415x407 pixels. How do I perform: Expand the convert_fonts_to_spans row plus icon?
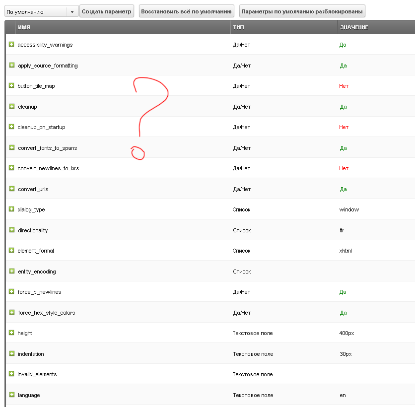pyautogui.click(x=12, y=147)
